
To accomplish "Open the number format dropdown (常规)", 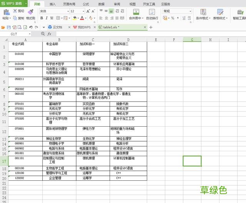I will pyautogui.click(x=190, y=11).
